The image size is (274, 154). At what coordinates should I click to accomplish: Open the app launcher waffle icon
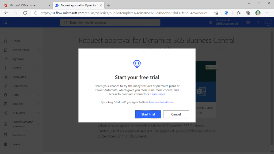coord(5,22)
